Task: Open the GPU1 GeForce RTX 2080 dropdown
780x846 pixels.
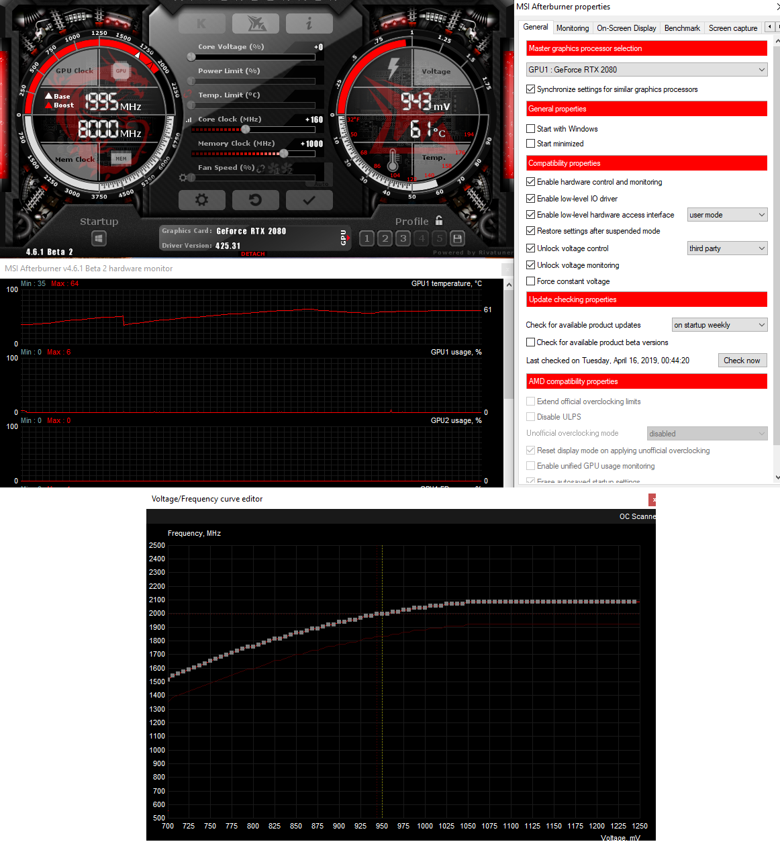Action: (x=647, y=69)
